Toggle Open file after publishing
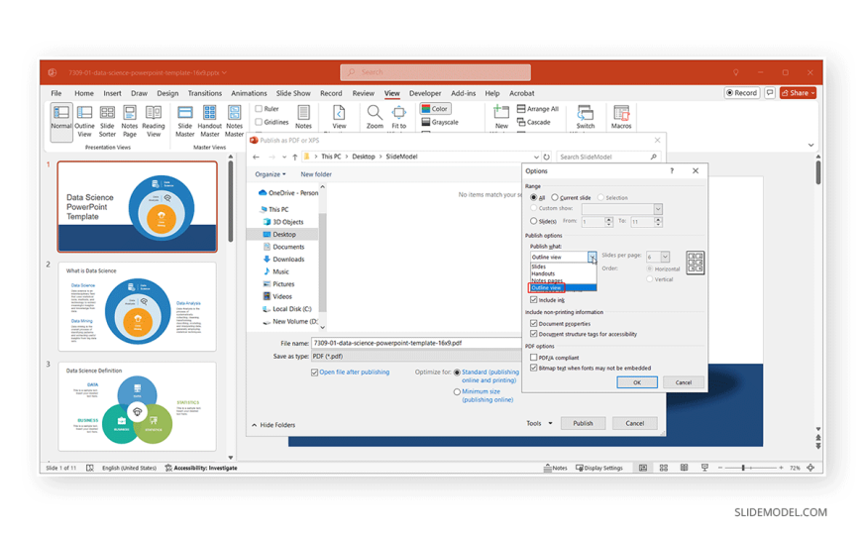The image size is (862, 534). [x=314, y=373]
